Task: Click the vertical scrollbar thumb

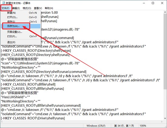Action: click(x=165, y=51)
